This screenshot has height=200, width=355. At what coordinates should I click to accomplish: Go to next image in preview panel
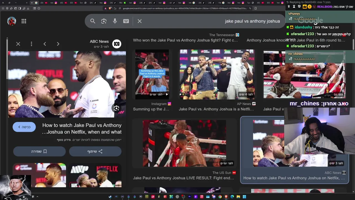click(58, 44)
